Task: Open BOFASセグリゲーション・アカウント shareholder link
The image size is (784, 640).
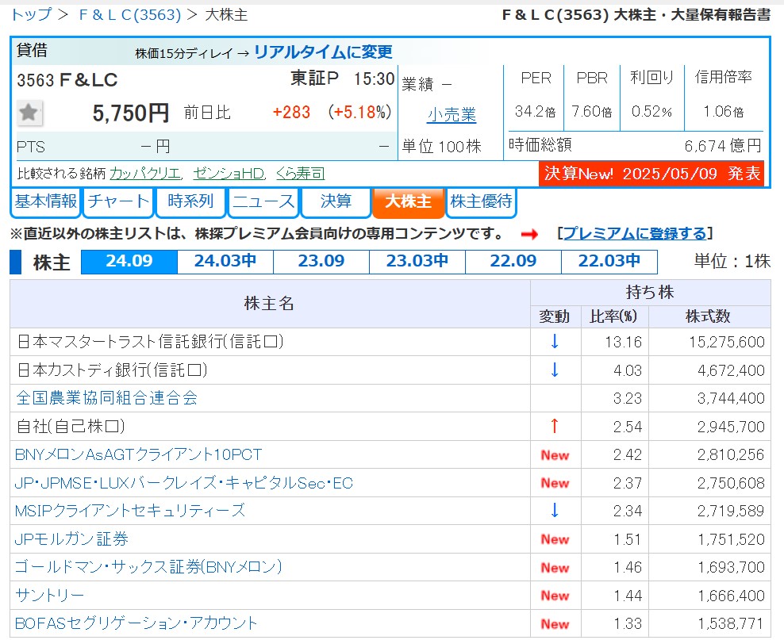Action: [x=136, y=623]
